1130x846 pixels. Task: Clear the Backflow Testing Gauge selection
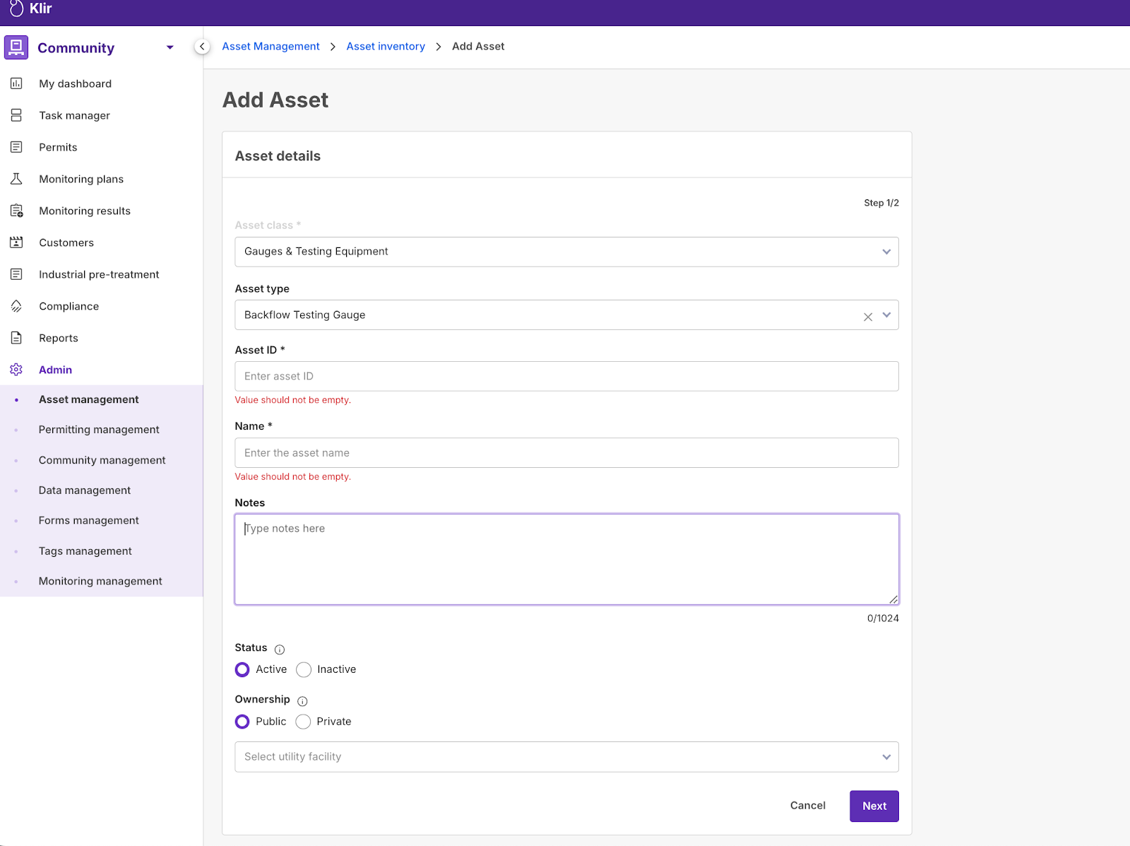click(x=868, y=317)
